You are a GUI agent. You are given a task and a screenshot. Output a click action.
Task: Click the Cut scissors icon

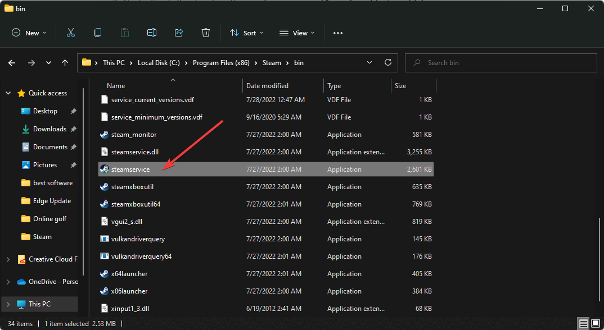(x=70, y=33)
